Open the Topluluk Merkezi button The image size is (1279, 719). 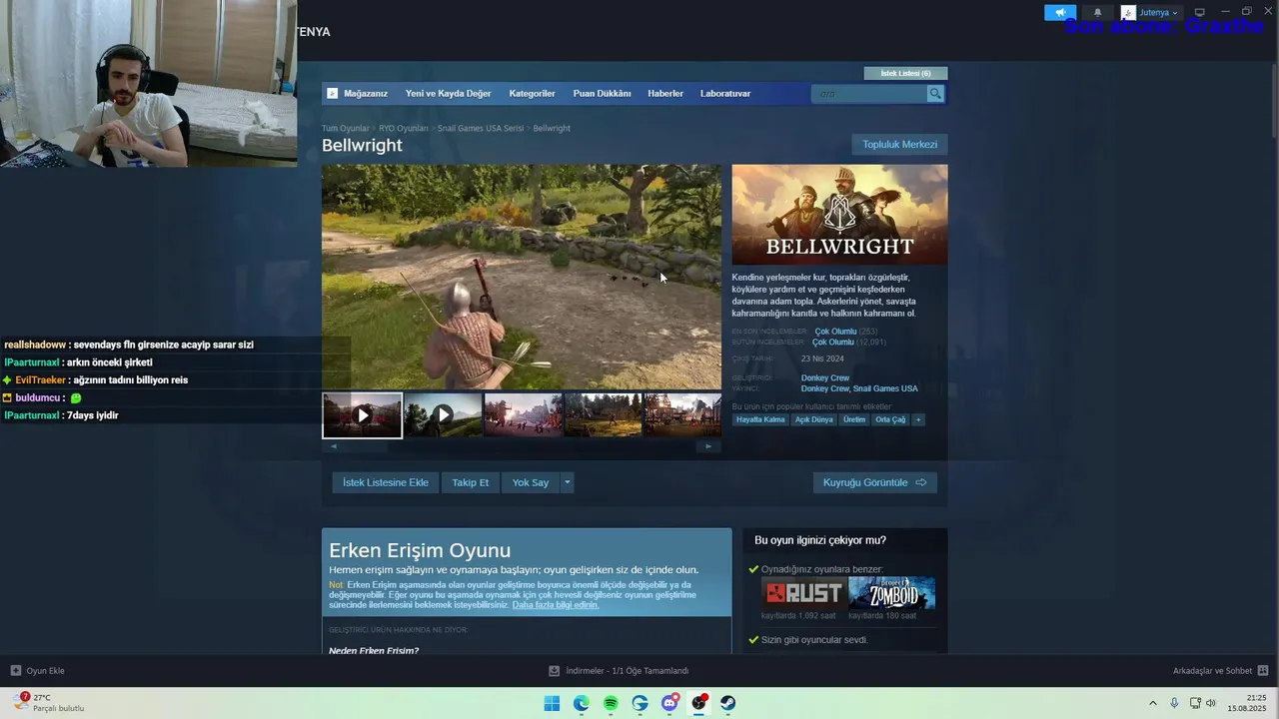coord(899,145)
